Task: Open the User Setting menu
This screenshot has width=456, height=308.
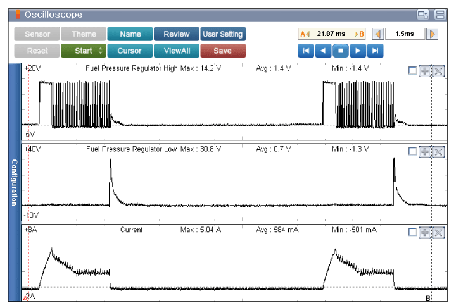Action: pyautogui.click(x=223, y=34)
